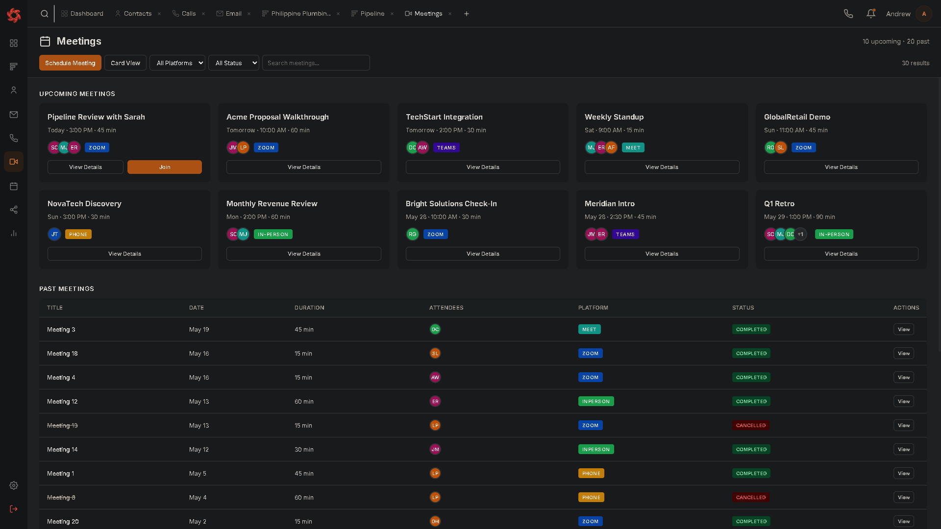Expand the All Platforms dropdown
The image size is (941, 529).
[x=177, y=63]
